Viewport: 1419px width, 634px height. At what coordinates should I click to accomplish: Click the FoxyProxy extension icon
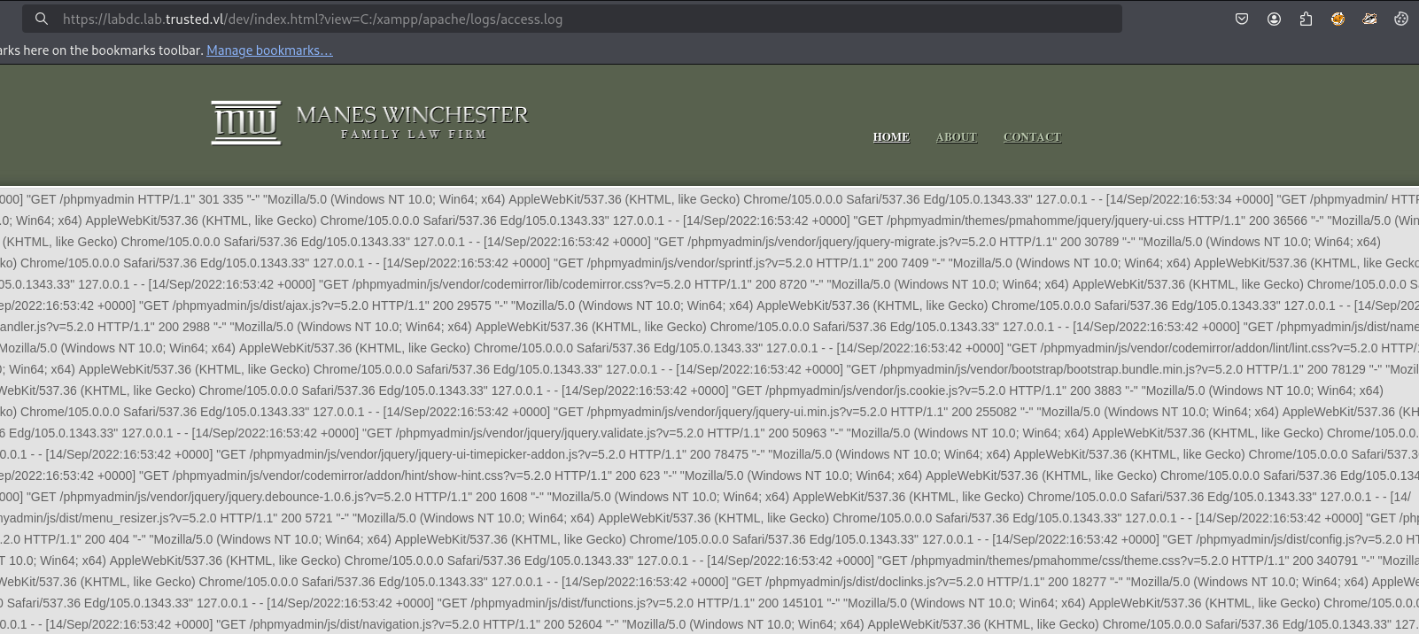click(x=1338, y=19)
